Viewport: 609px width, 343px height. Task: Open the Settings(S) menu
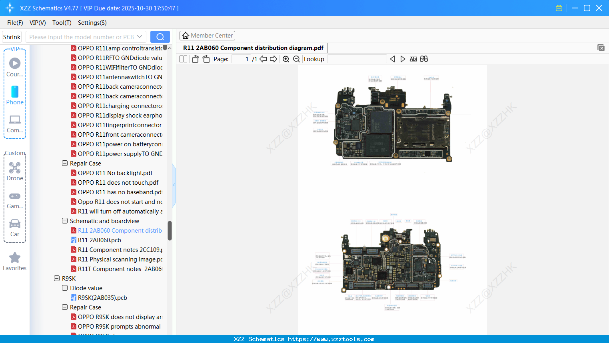point(92,23)
